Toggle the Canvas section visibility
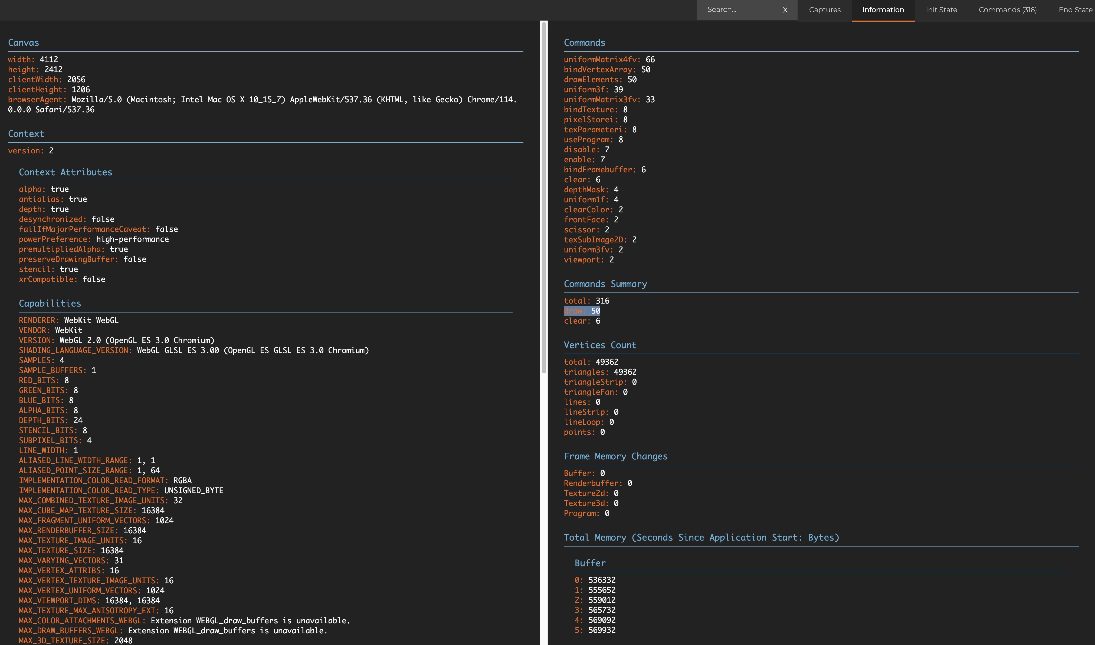This screenshot has width=1095, height=645. (23, 41)
